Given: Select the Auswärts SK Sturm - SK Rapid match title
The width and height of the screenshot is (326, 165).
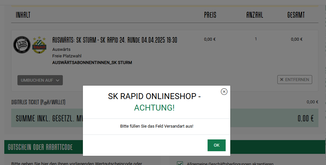Looking at the screenshot, I should 114,40.
